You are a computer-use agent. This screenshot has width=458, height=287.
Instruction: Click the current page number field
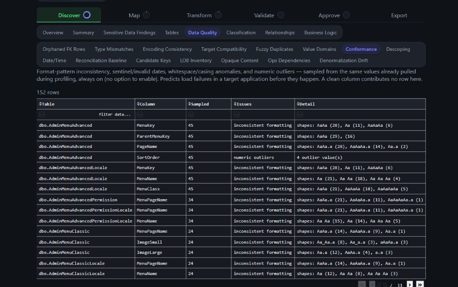point(382,285)
